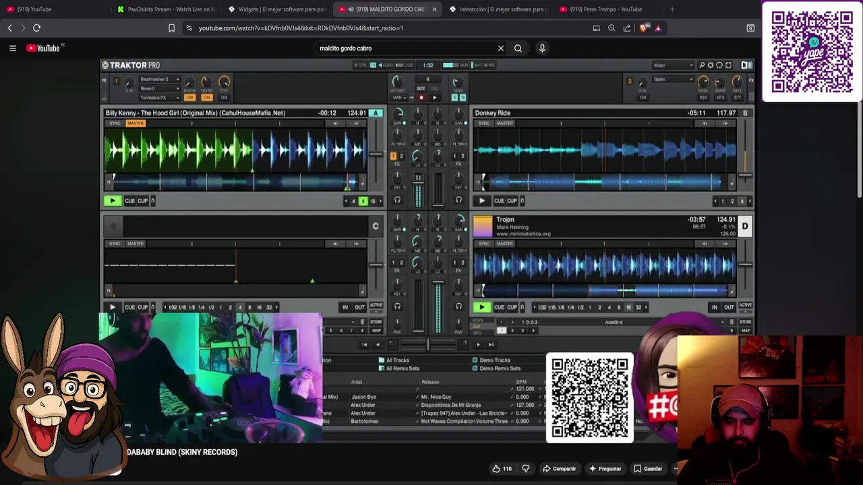
Task: Switch to Interacción browser tab
Action: (498, 9)
